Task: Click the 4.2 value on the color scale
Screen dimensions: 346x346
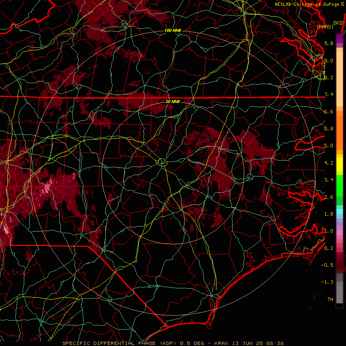Action: coord(329,163)
